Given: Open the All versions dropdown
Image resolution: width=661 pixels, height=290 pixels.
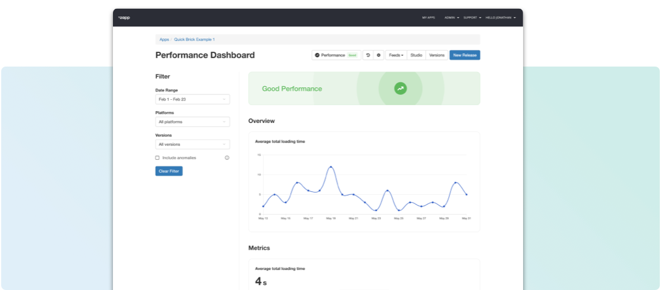Looking at the screenshot, I should pyautogui.click(x=192, y=144).
